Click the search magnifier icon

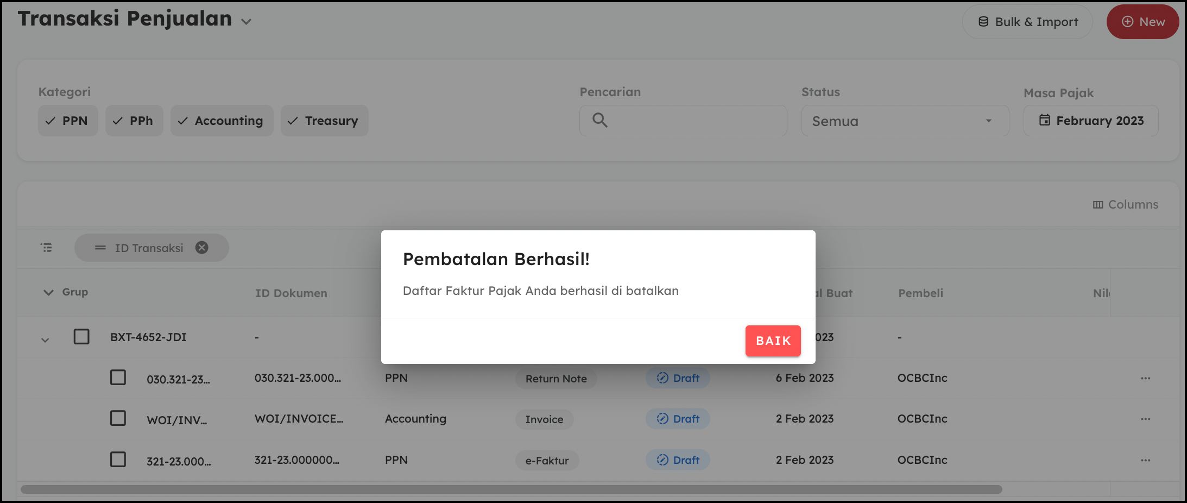tap(599, 120)
